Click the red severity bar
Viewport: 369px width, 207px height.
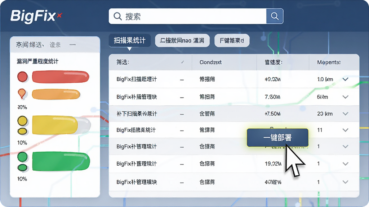coord(61,77)
